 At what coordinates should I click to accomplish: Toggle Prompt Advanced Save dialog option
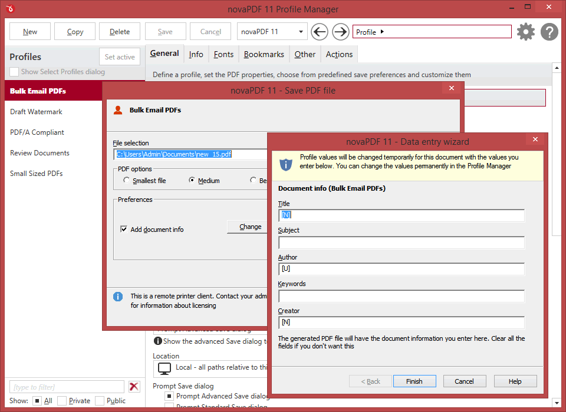[x=169, y=396]
